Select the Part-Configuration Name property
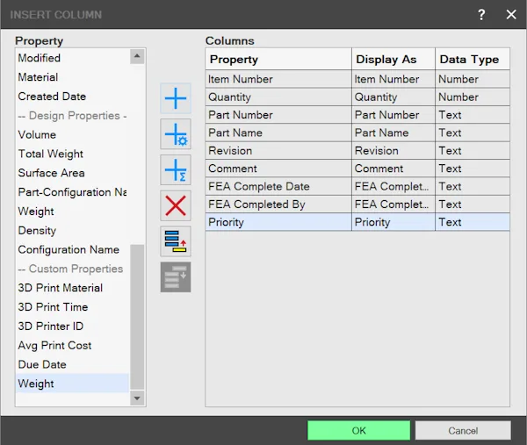This screenshot has width=527, height=445. point(72,191)
